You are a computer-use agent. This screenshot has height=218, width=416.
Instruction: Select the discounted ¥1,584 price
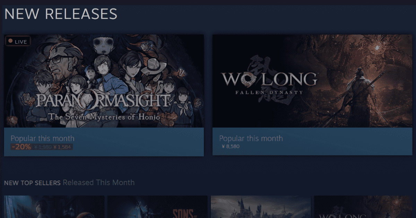pyautogui.click(x=62, y=147)
